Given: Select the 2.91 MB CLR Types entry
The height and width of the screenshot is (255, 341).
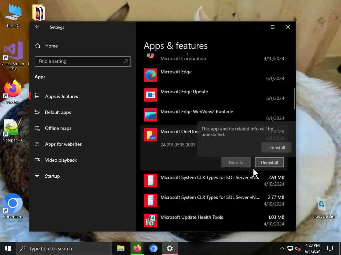Looking at the screenshot, I should tap(214, 181).
